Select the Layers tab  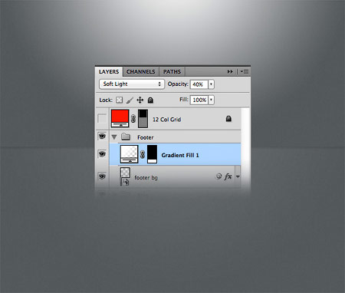(109, 72)
